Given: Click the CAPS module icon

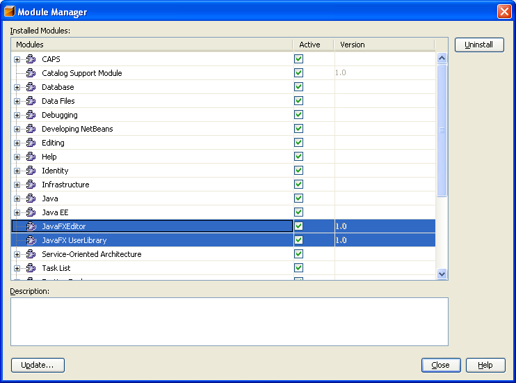Looking at the screenshot, I should (x=31, y=59).
